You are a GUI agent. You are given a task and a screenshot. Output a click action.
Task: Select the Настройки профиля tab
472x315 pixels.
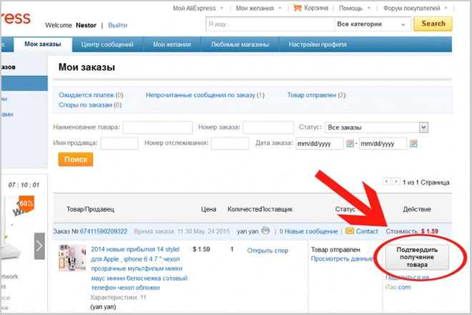tap(313, 45)
